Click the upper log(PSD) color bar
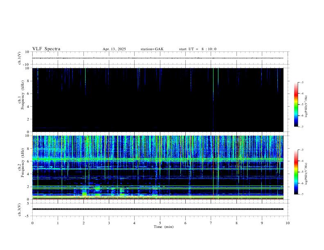 pos(296,105)
